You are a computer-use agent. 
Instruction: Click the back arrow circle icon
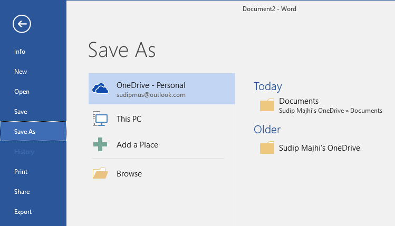click(x=22, y=24)
